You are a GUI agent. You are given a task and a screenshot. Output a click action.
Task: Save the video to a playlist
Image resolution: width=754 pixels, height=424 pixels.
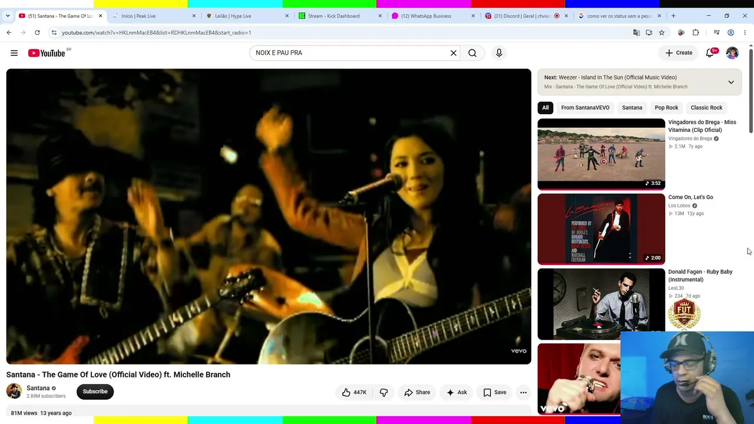[495, 392]
